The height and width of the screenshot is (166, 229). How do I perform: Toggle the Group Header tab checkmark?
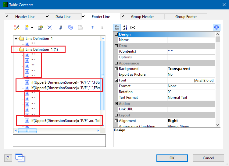[x=123, y=16]
